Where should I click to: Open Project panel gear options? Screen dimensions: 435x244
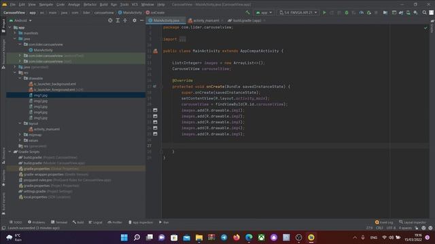(135, 20)
